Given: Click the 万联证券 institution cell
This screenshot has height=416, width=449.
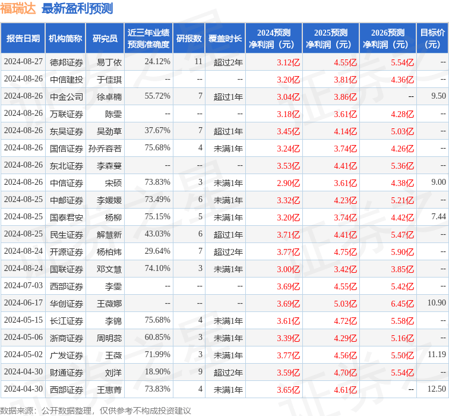Looking at the screenshot, I should click(x=67, y=114).
